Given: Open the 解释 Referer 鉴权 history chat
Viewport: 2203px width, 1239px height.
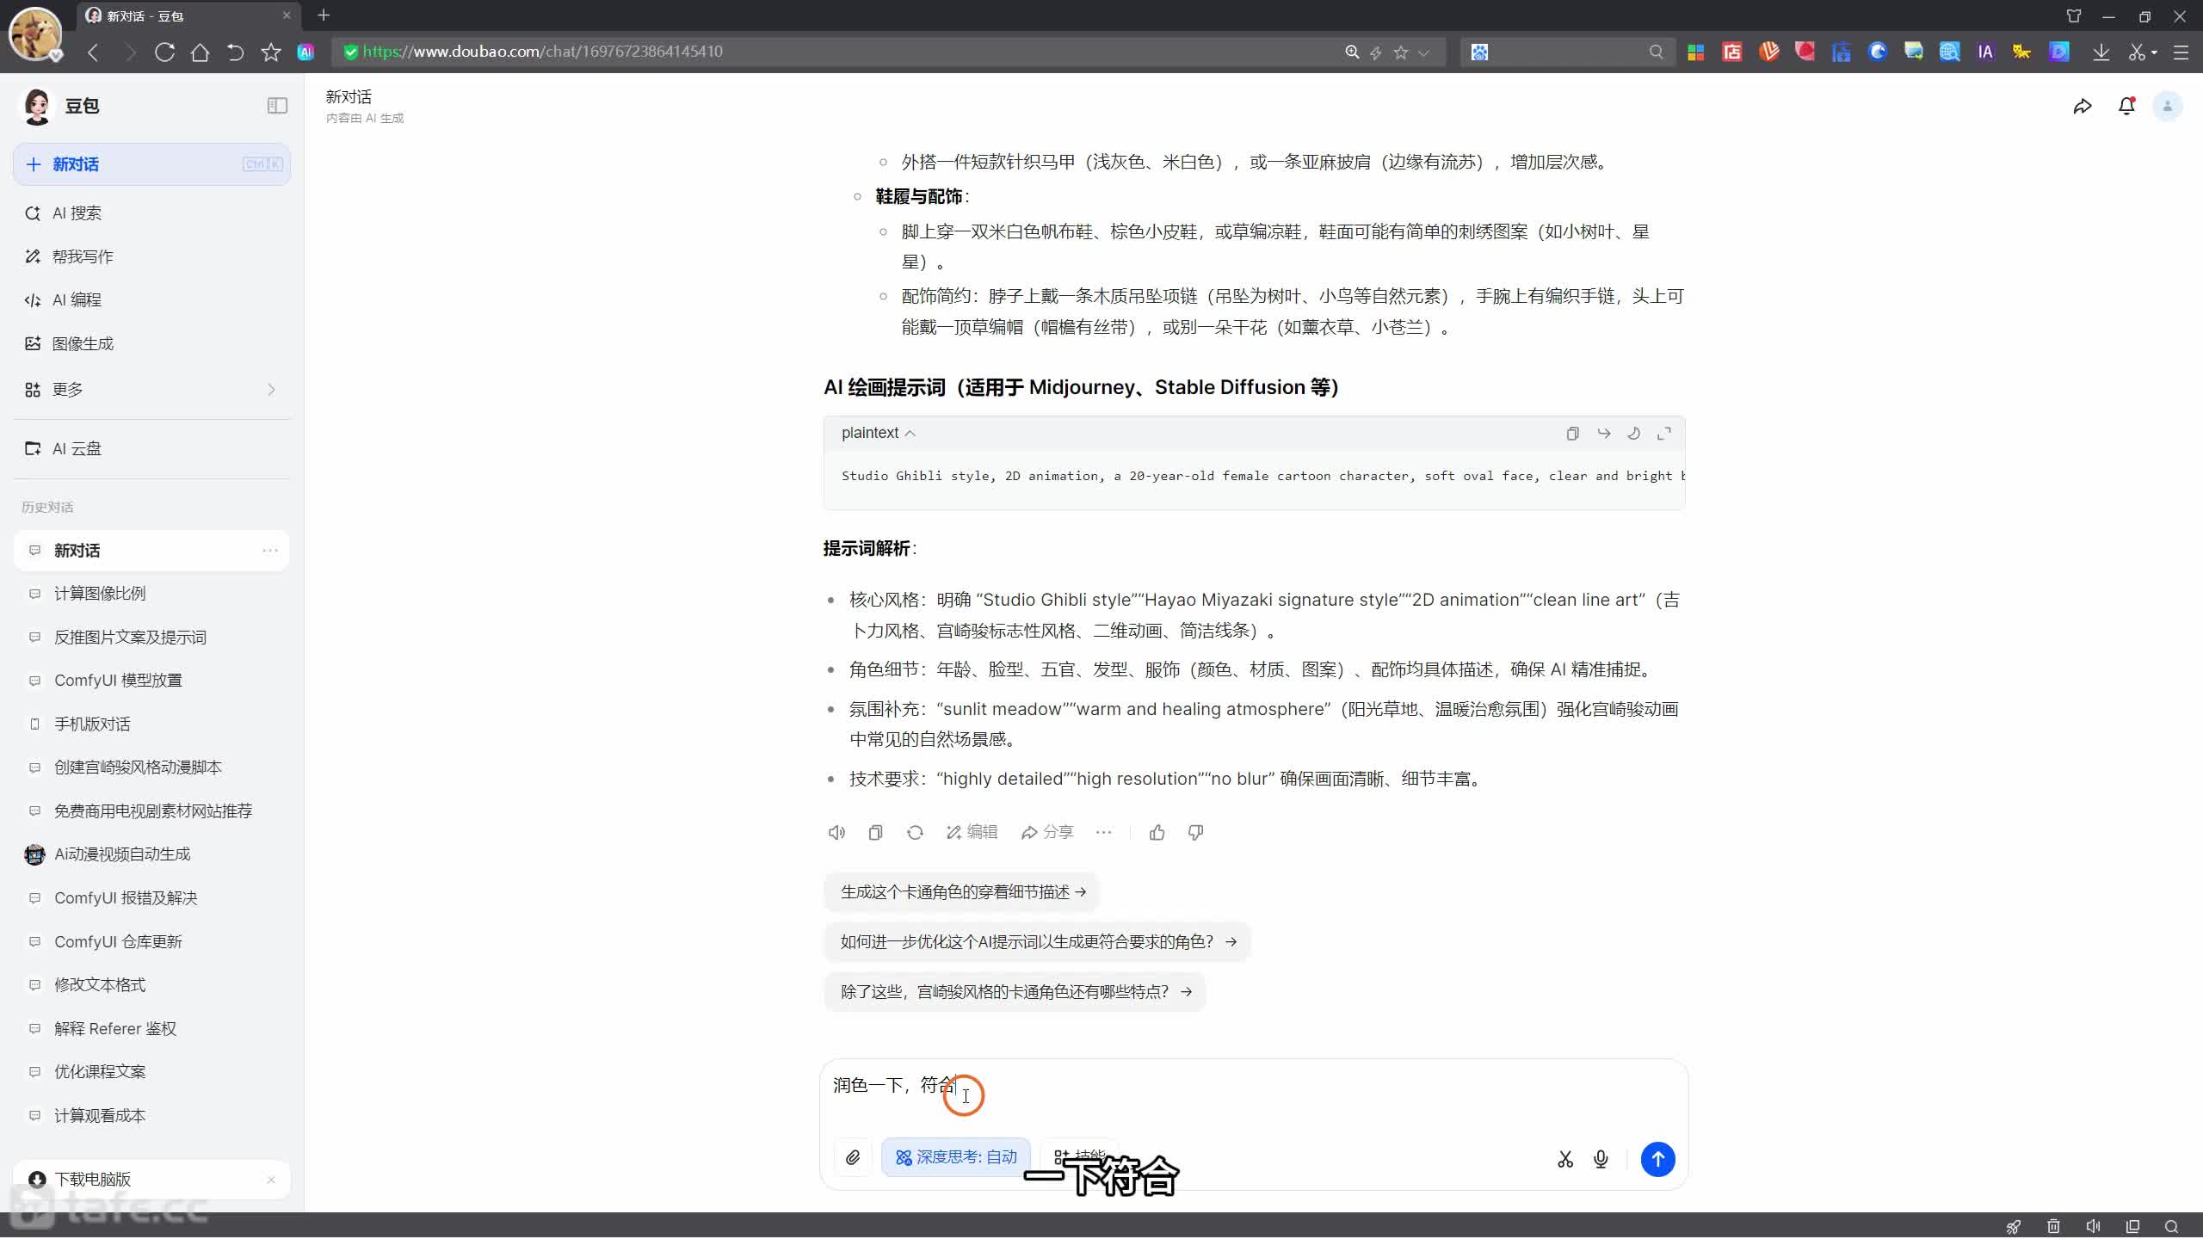Looking at the screenshot, I should click(x=151, y=1029).
